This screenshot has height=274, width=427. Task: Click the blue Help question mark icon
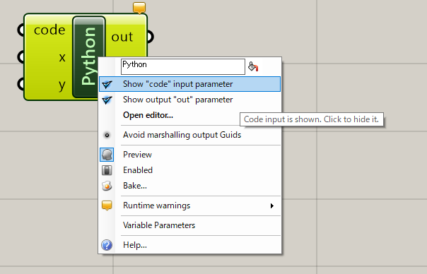(x=107, y=245)
